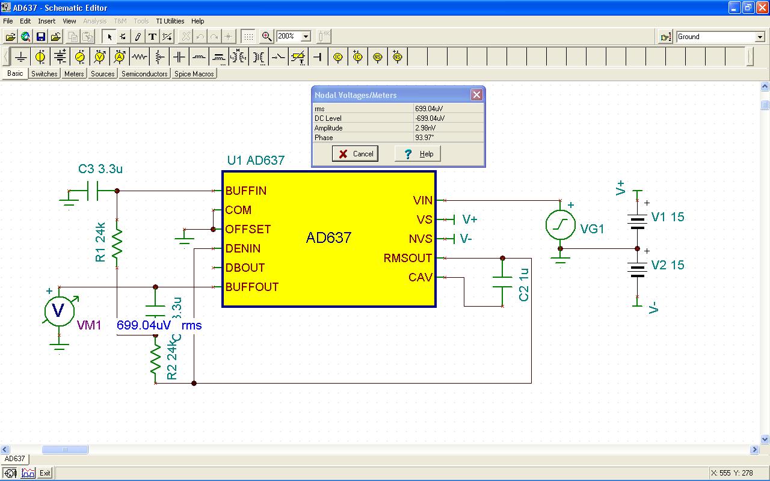Select the VM1 voltmeter in schematic
Image resolution: width=770 pixels, height=481 pixels.
(x=59, y=311)
